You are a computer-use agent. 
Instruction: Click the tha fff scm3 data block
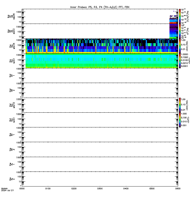174,31
